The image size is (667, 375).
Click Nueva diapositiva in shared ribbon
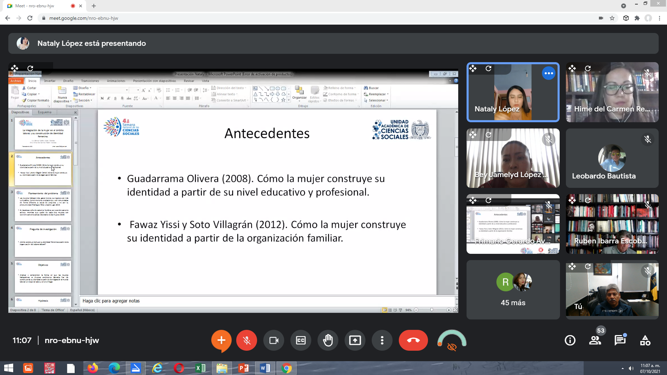pos(62,94)
